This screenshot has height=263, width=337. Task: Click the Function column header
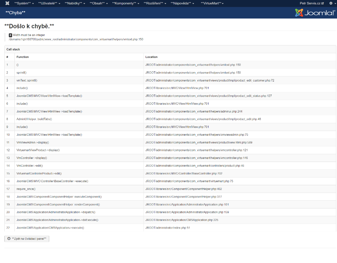23,57
